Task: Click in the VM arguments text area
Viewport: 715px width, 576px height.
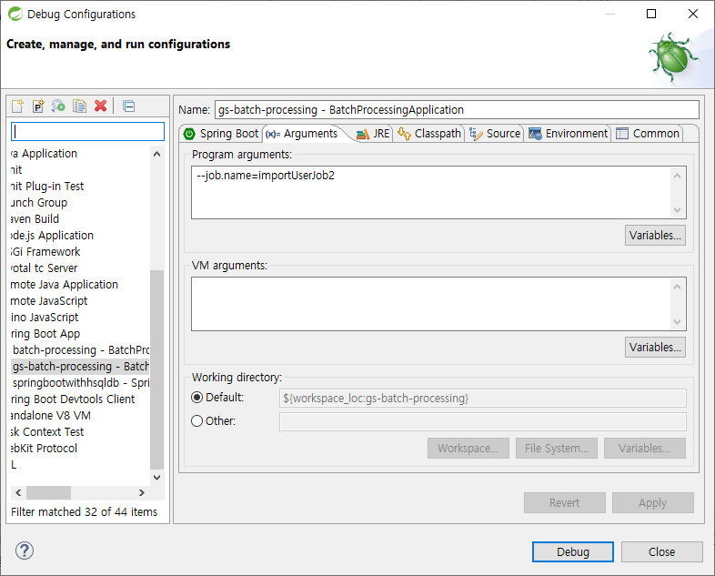Action: [x=428, y=303]
